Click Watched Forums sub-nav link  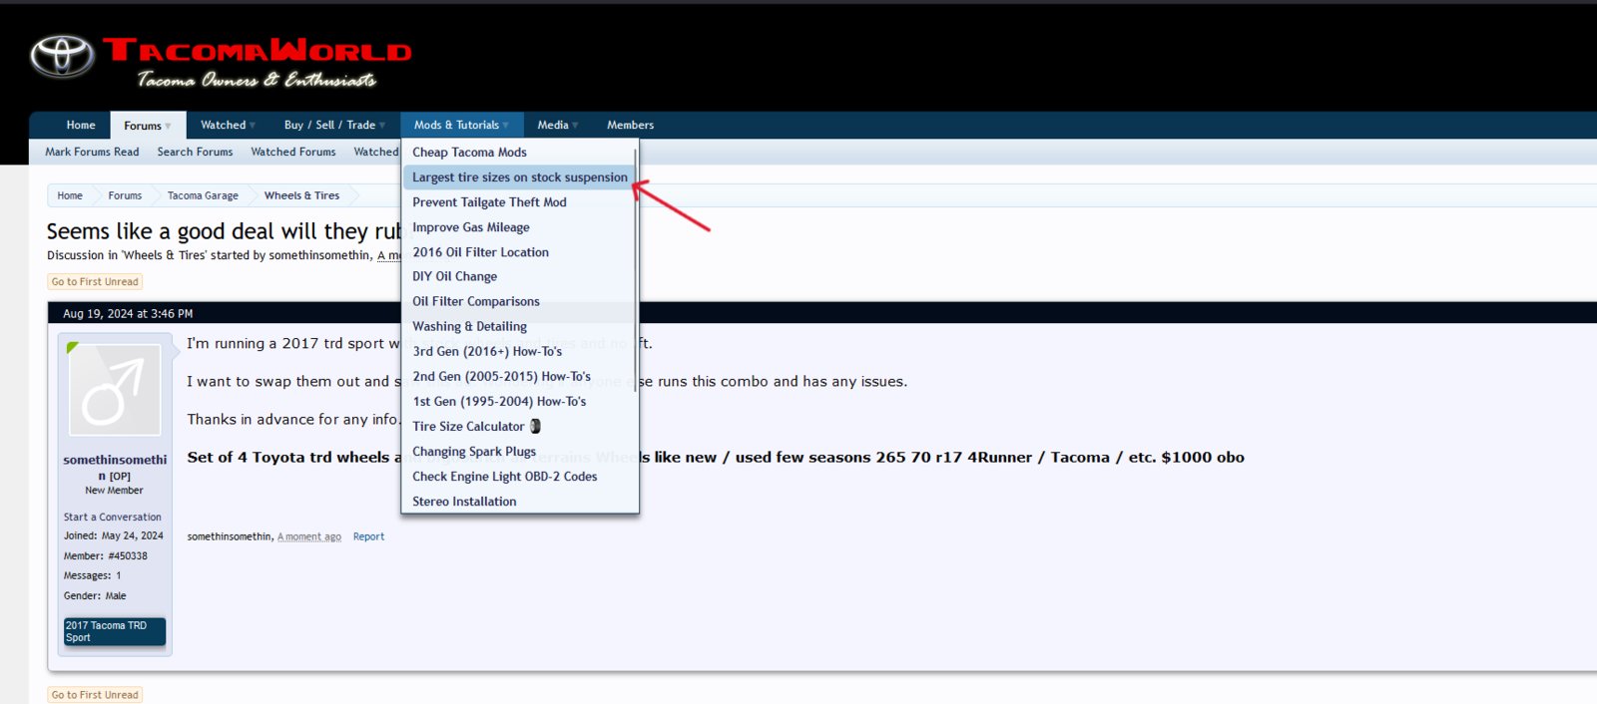[x=293, y=152]
